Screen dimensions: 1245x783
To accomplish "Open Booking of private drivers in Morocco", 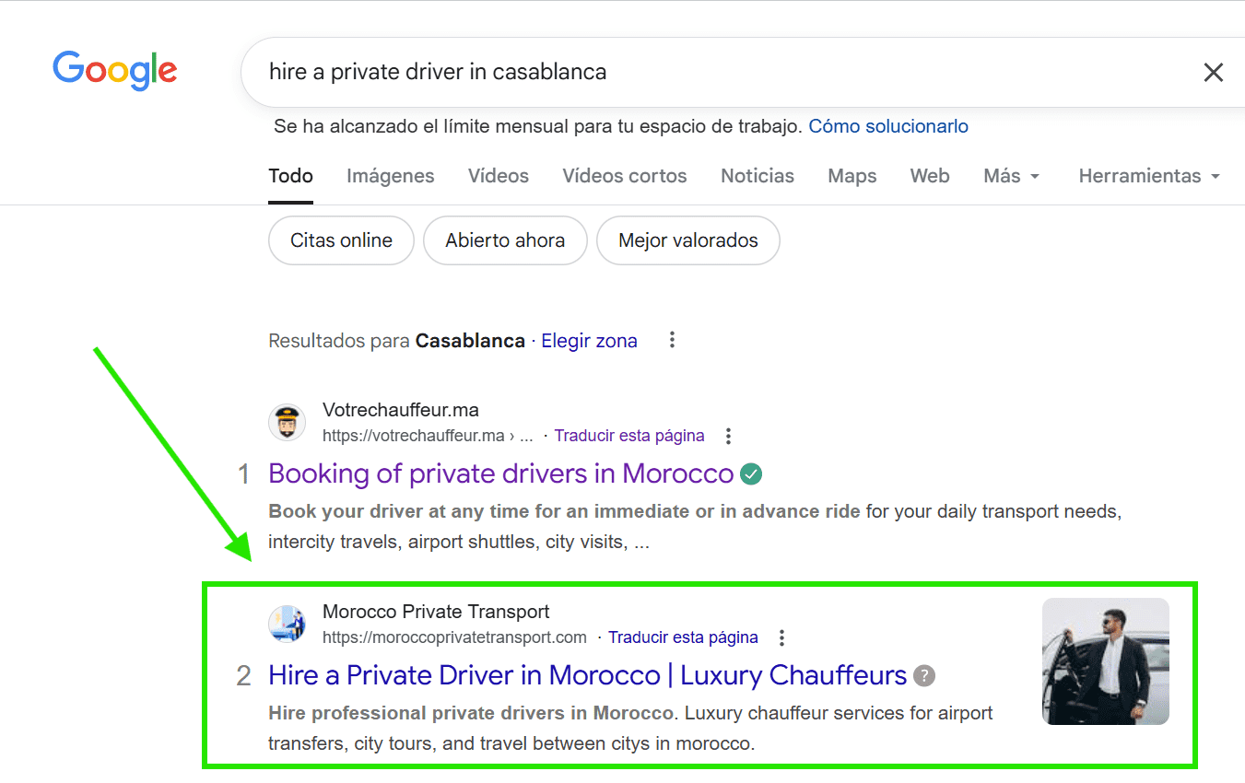I will 500,474.
